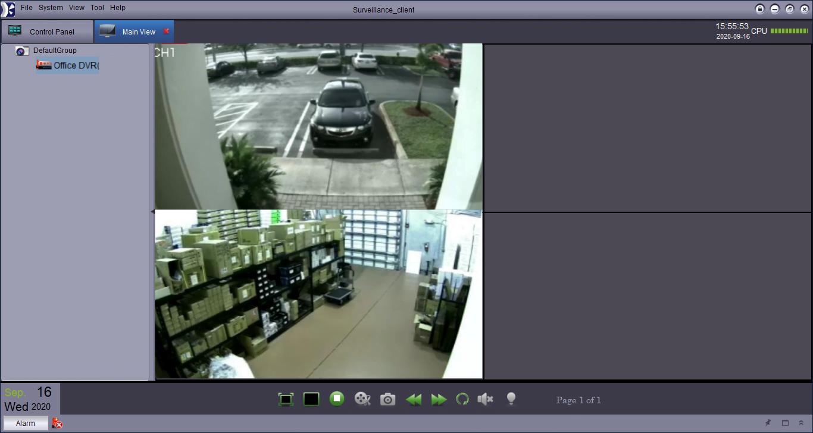The width and height of the screenshot is (813, 433).
Task: Select DefaultGroup in device tree
Action: [55, 51]
